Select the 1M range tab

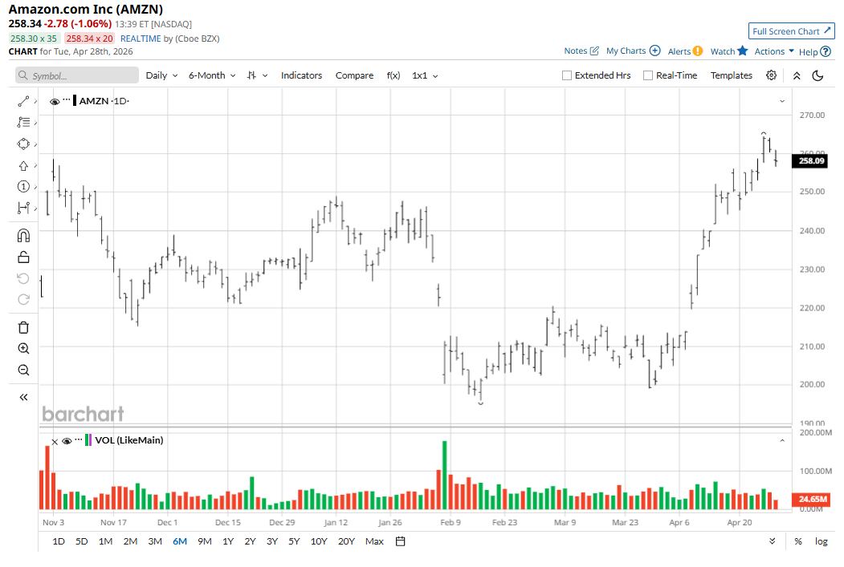coord(105,541)
